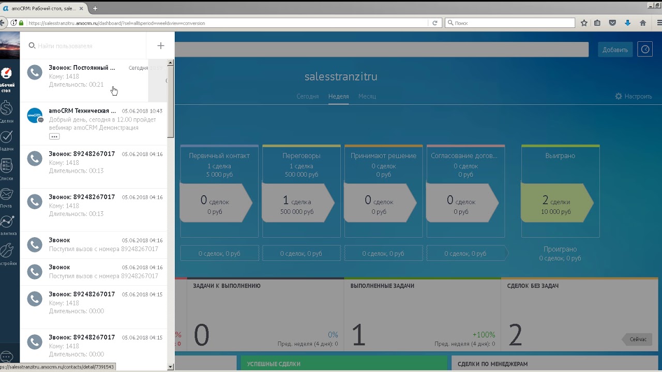The width and height of the screenshot is (662, 372).
Task: Click the 1 сделка 500 000 руб arrow
Action: [x=298, y=203]
